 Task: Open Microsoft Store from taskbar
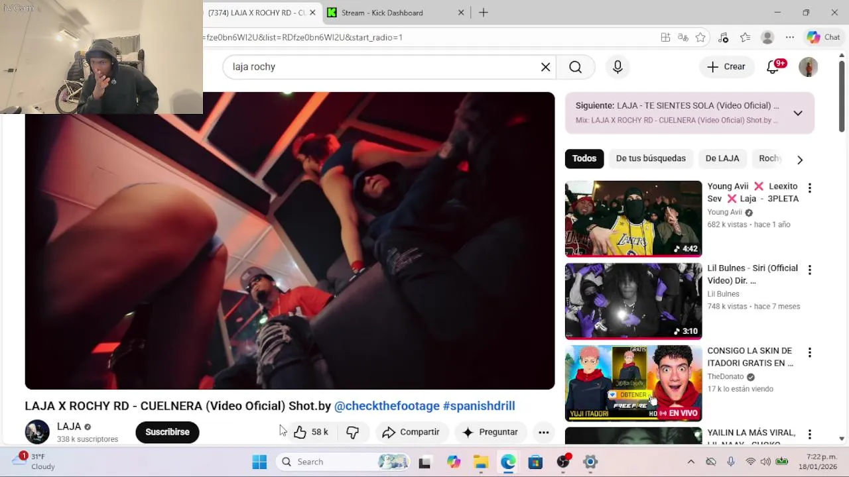[x=535, y=462]
